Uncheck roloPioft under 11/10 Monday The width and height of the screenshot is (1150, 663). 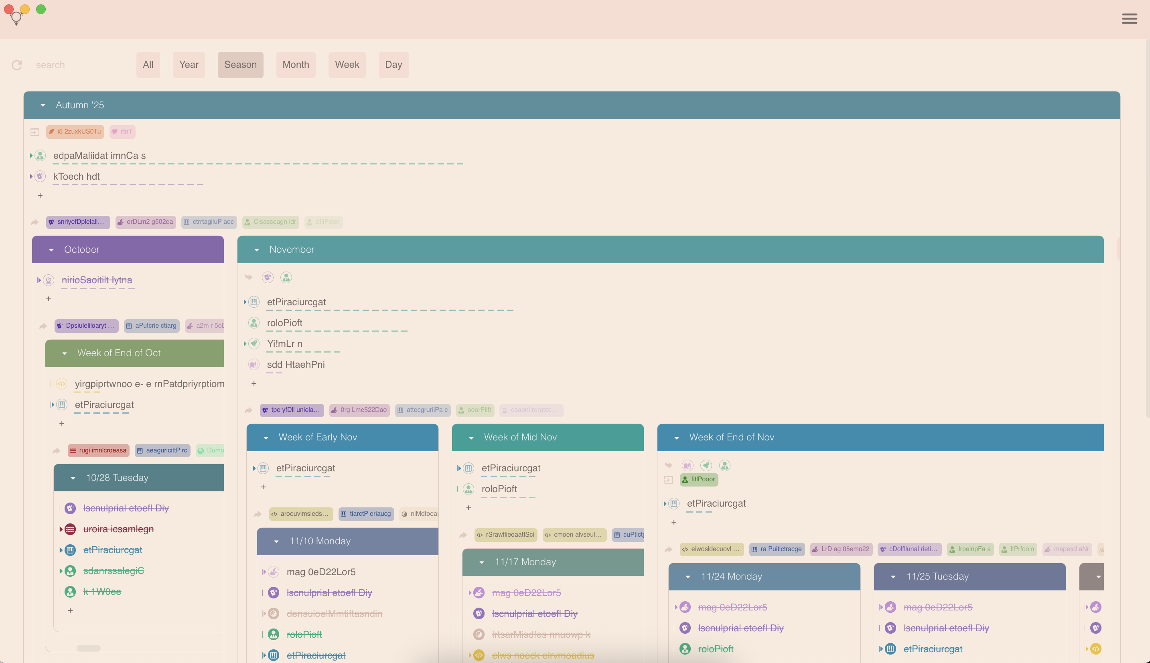274,634
